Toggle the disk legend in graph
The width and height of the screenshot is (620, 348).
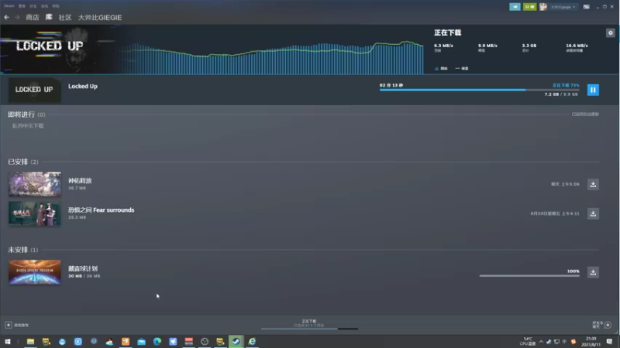click(x=462, y=68)
